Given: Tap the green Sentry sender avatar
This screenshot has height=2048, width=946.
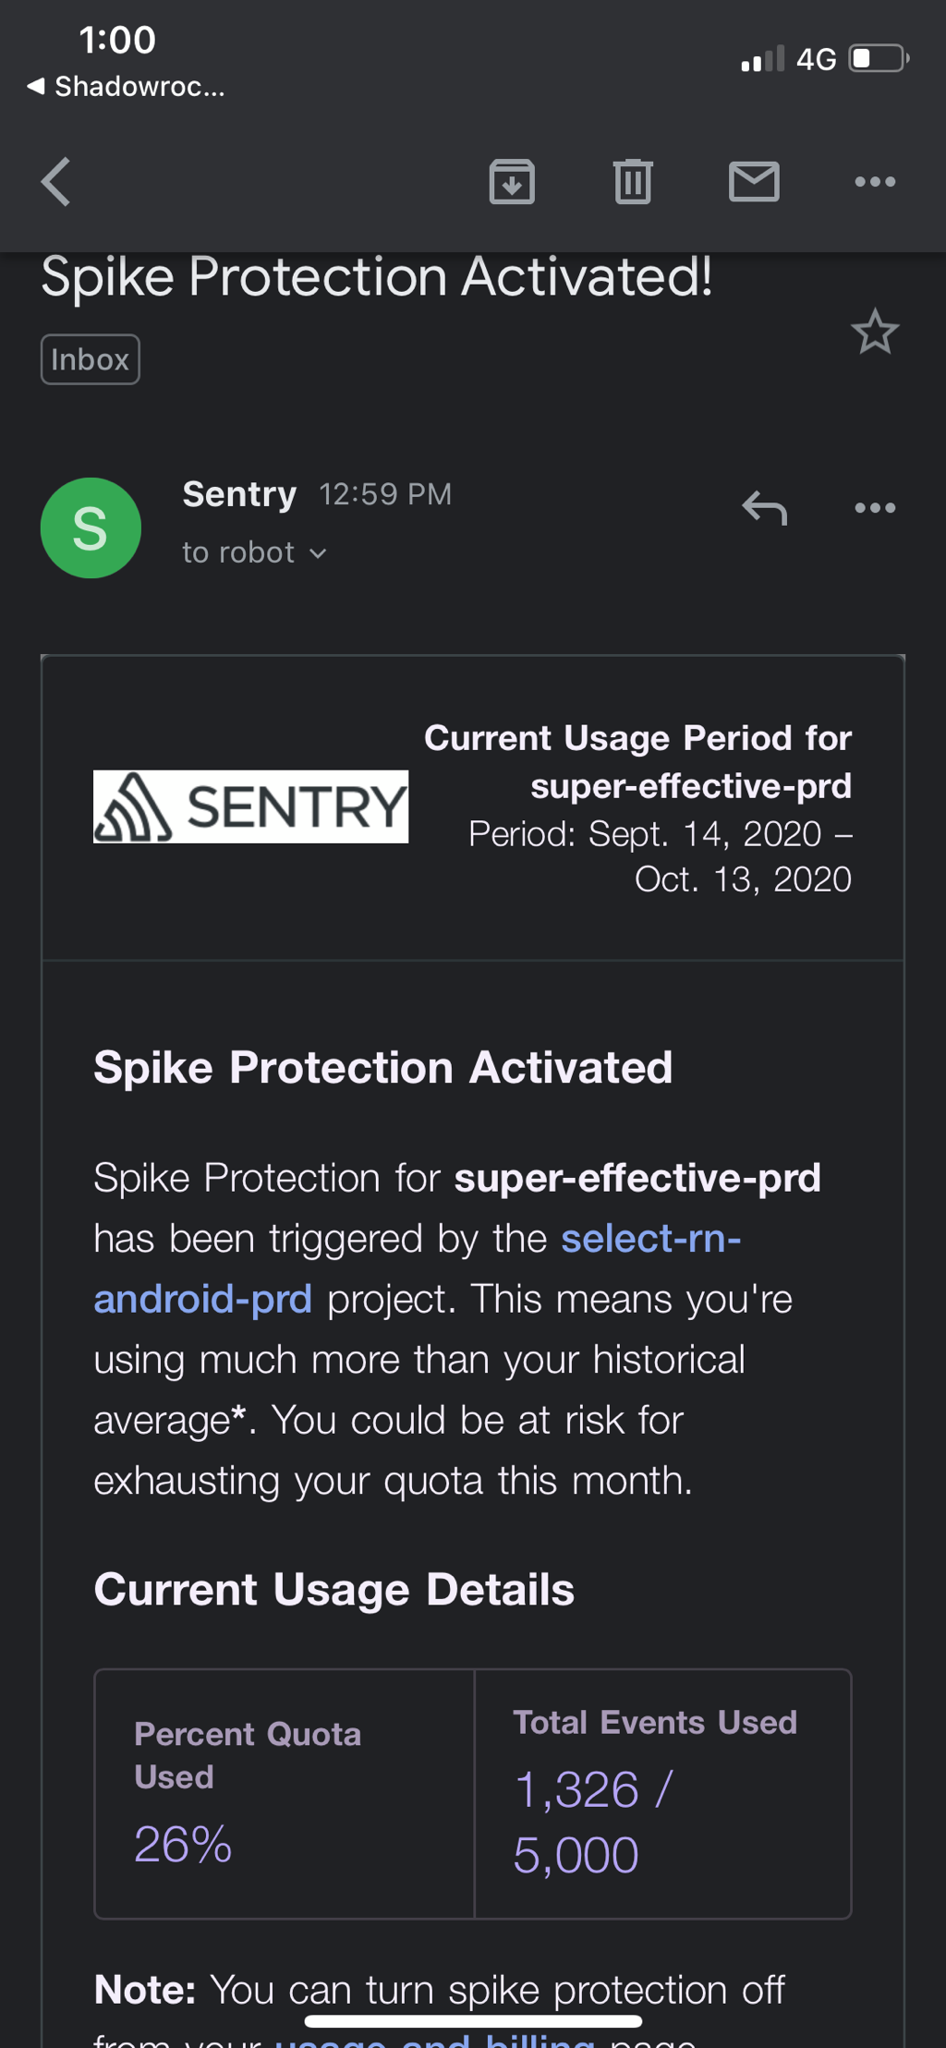Looking at the screenshot, I should click(91, 527).
